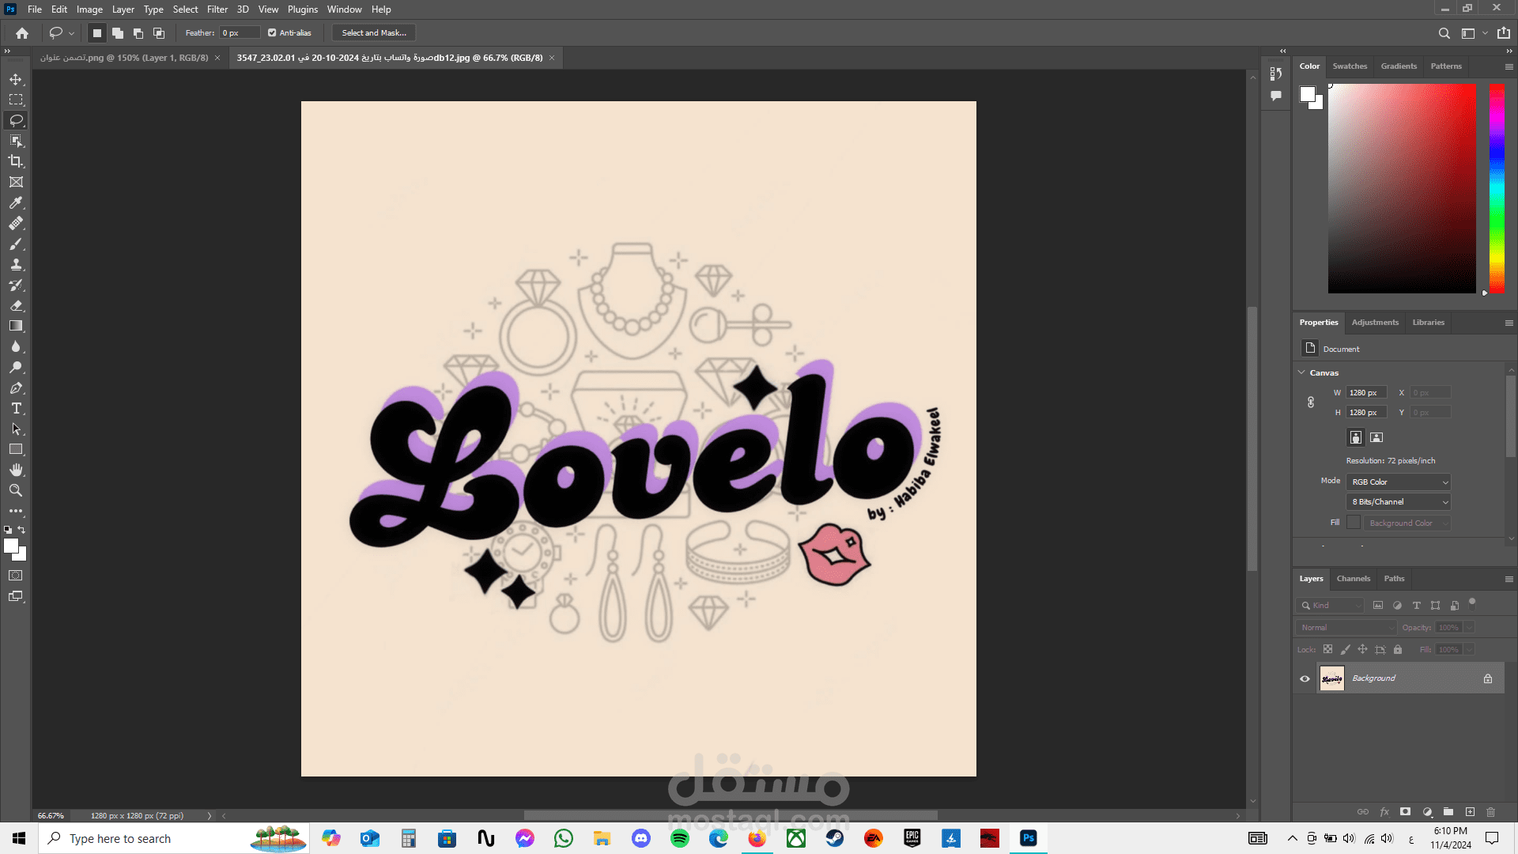The width and height of the screenshot is (1518, 854).
Task: Select the History Brush tool
Action: [x=16, y=285]
